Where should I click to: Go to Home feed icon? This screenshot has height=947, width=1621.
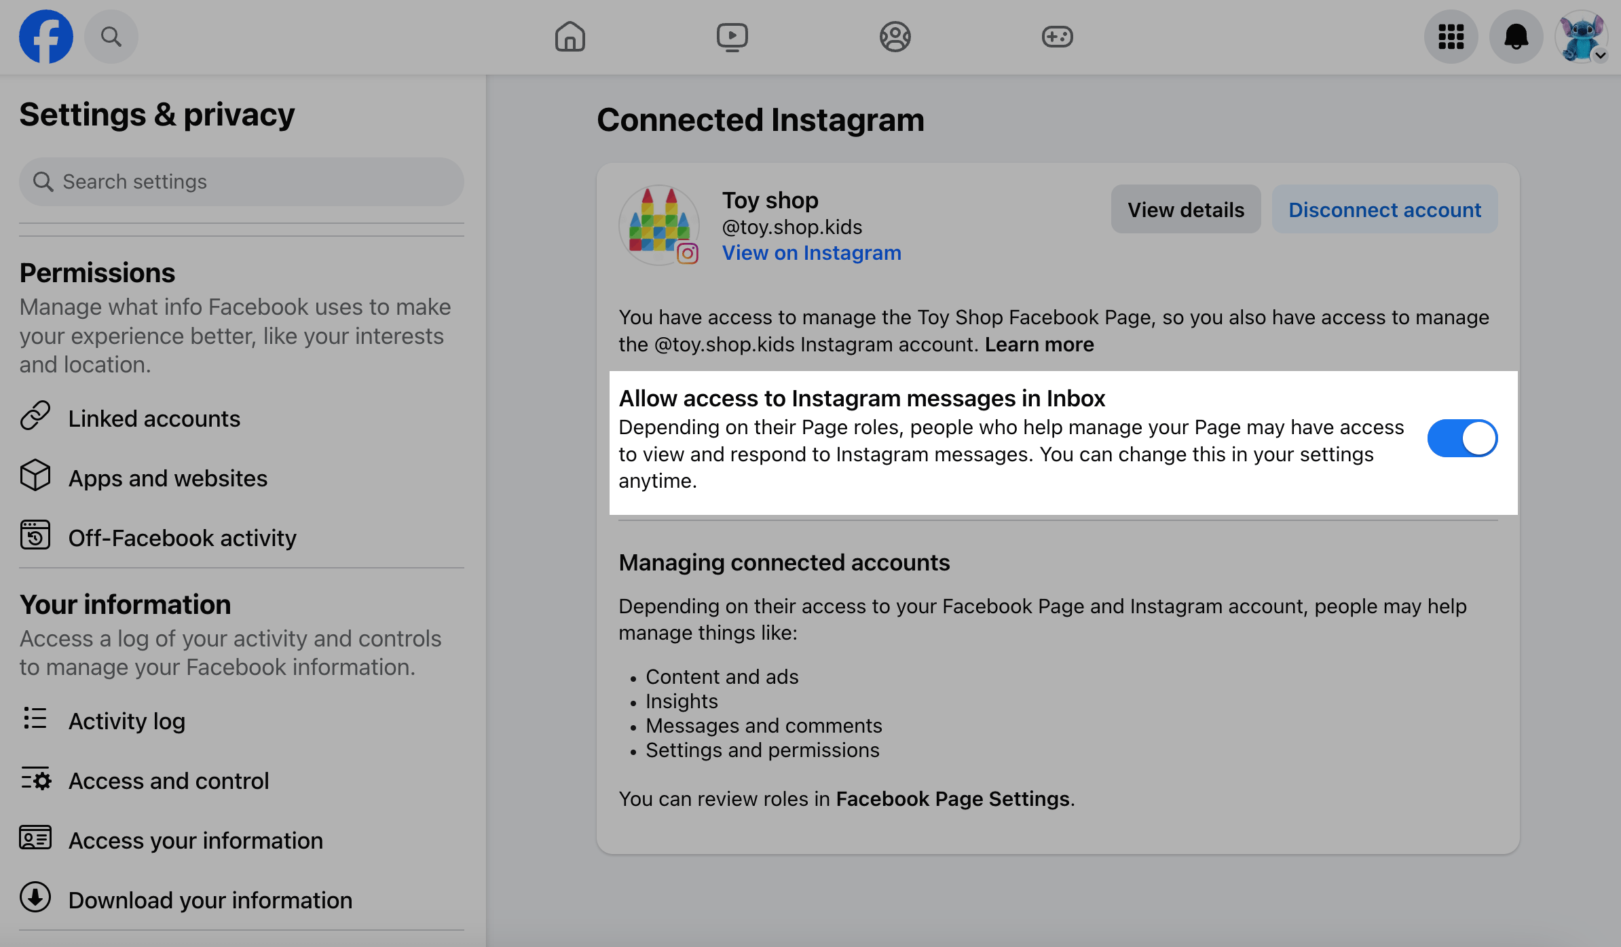(x=570, y=37)
